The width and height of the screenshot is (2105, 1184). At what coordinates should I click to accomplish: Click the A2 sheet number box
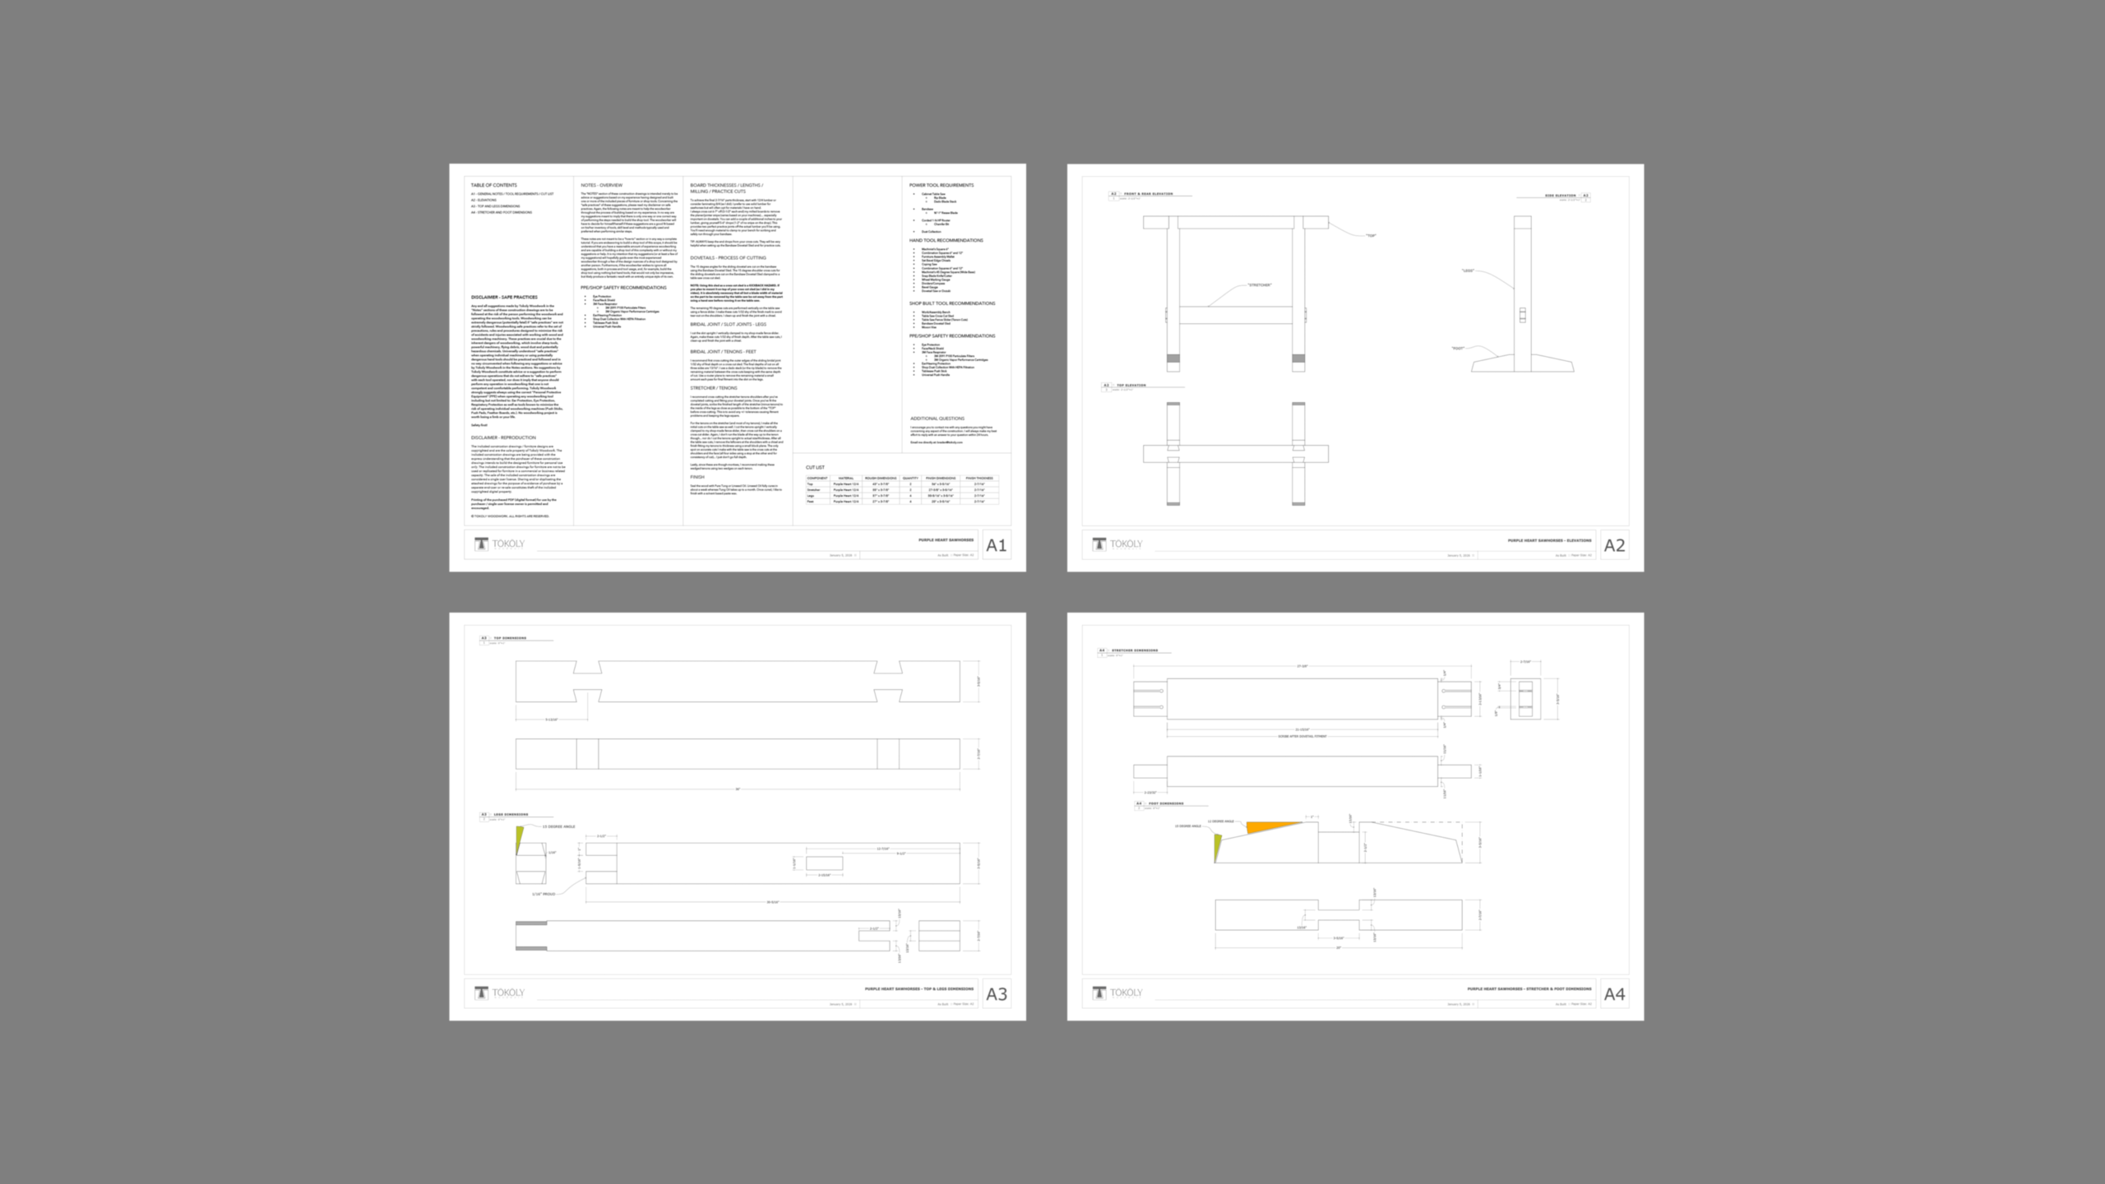[1614, 545]
